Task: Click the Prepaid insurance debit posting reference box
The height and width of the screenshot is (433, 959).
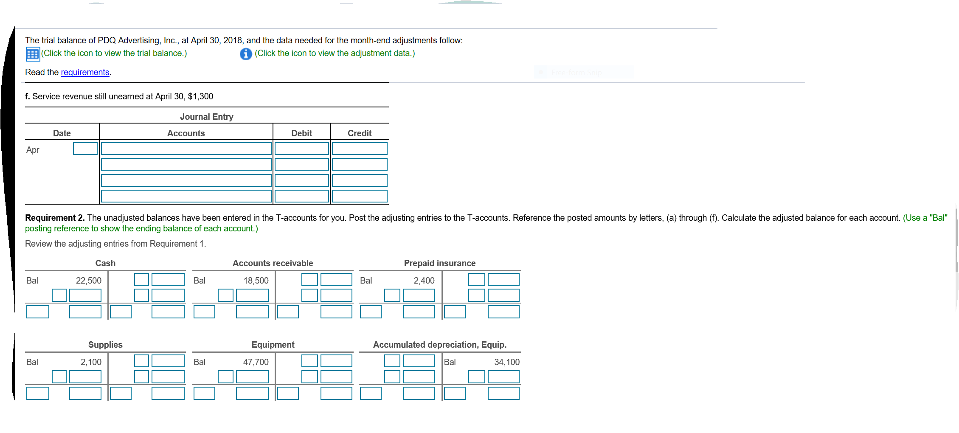Action: [392, 295]
